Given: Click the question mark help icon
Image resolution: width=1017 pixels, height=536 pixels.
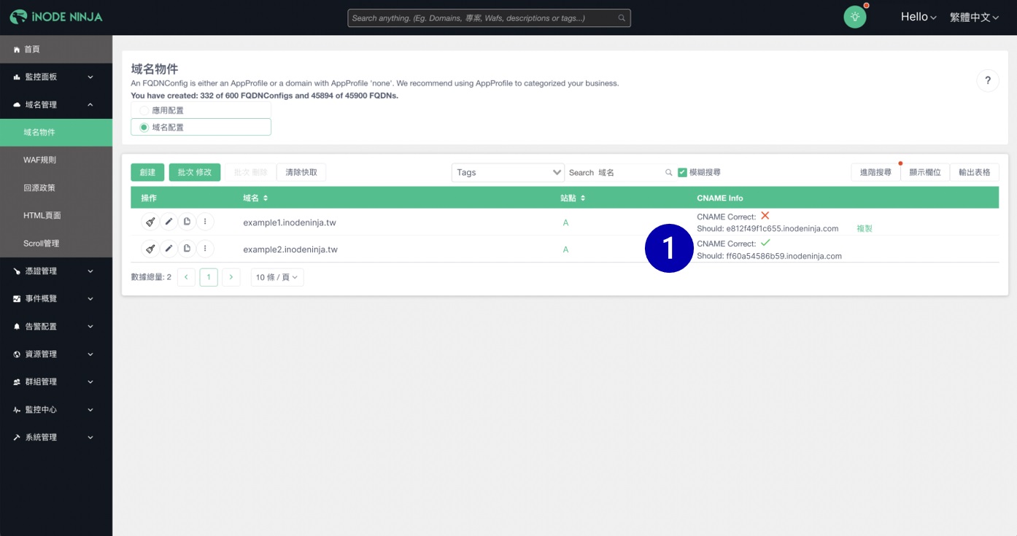Looking at the screenshot, I should click(987, 81).
